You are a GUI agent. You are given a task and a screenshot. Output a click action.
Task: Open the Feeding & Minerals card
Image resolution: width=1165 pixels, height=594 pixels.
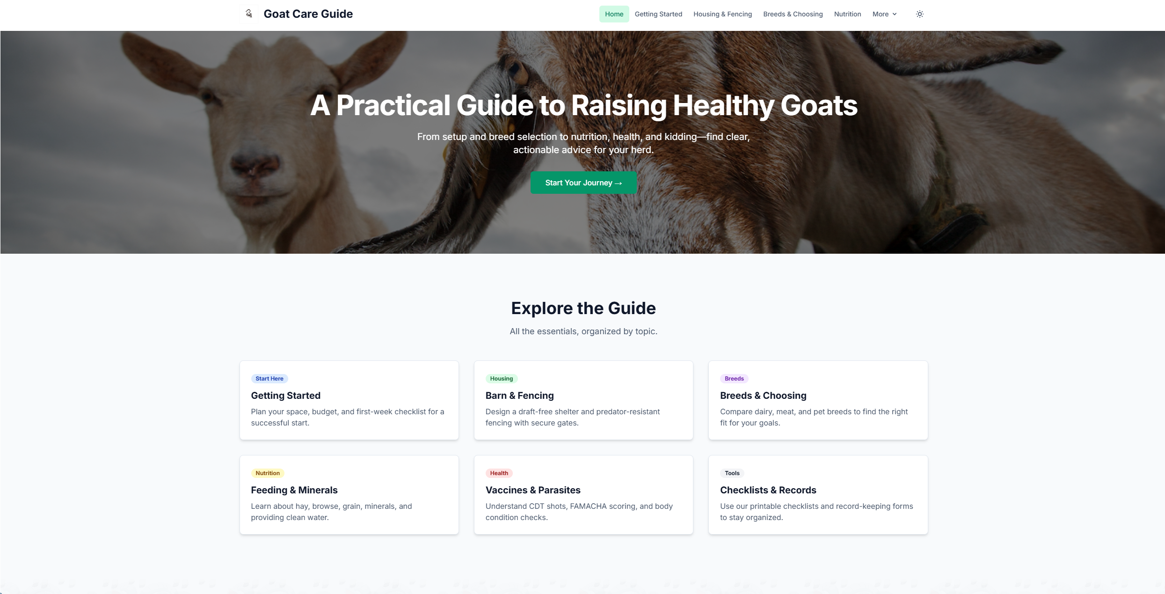tap(349, 495)
